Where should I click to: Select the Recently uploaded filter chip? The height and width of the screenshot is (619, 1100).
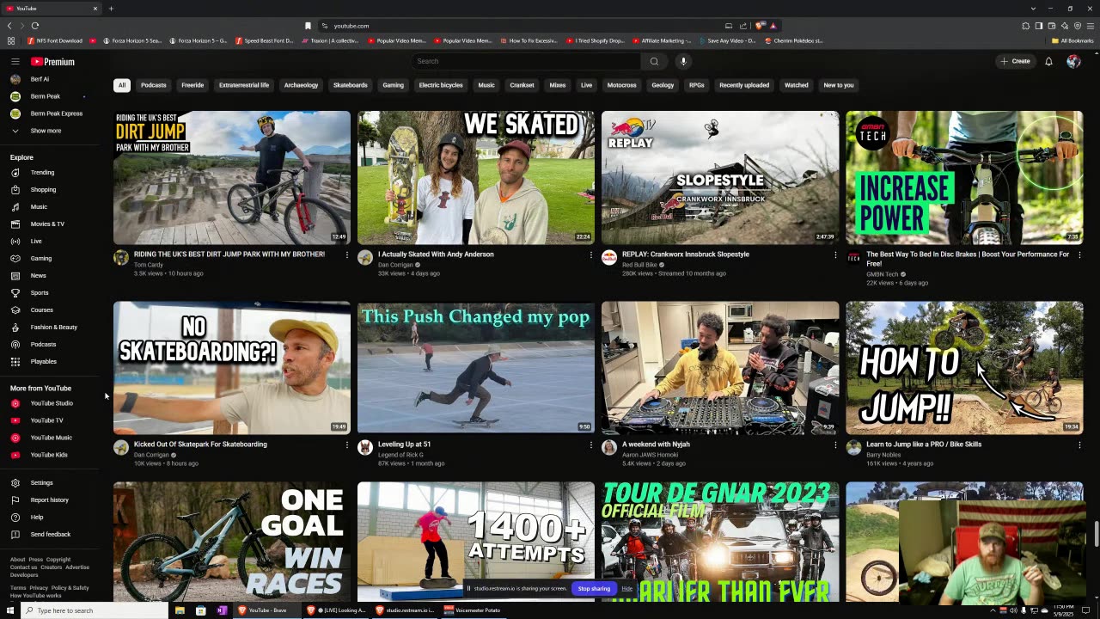pos(744,85)
